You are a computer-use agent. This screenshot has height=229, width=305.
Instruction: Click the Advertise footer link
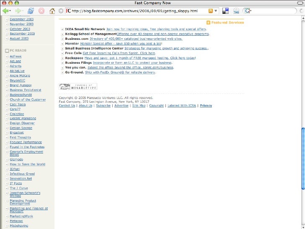tap(121, 106)
